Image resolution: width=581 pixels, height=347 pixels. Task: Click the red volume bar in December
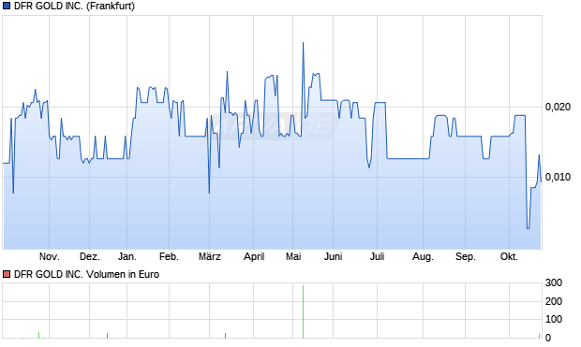click(x=107, y=336)
